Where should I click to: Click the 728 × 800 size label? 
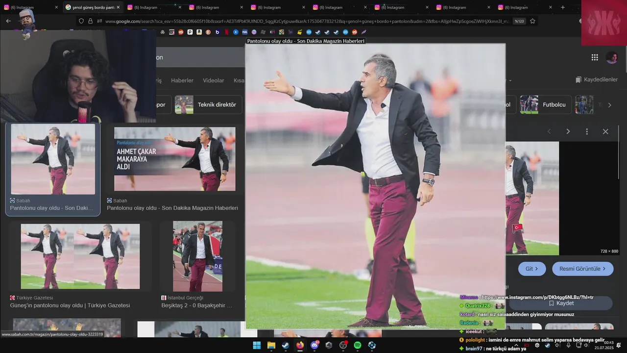coord(609,251)
